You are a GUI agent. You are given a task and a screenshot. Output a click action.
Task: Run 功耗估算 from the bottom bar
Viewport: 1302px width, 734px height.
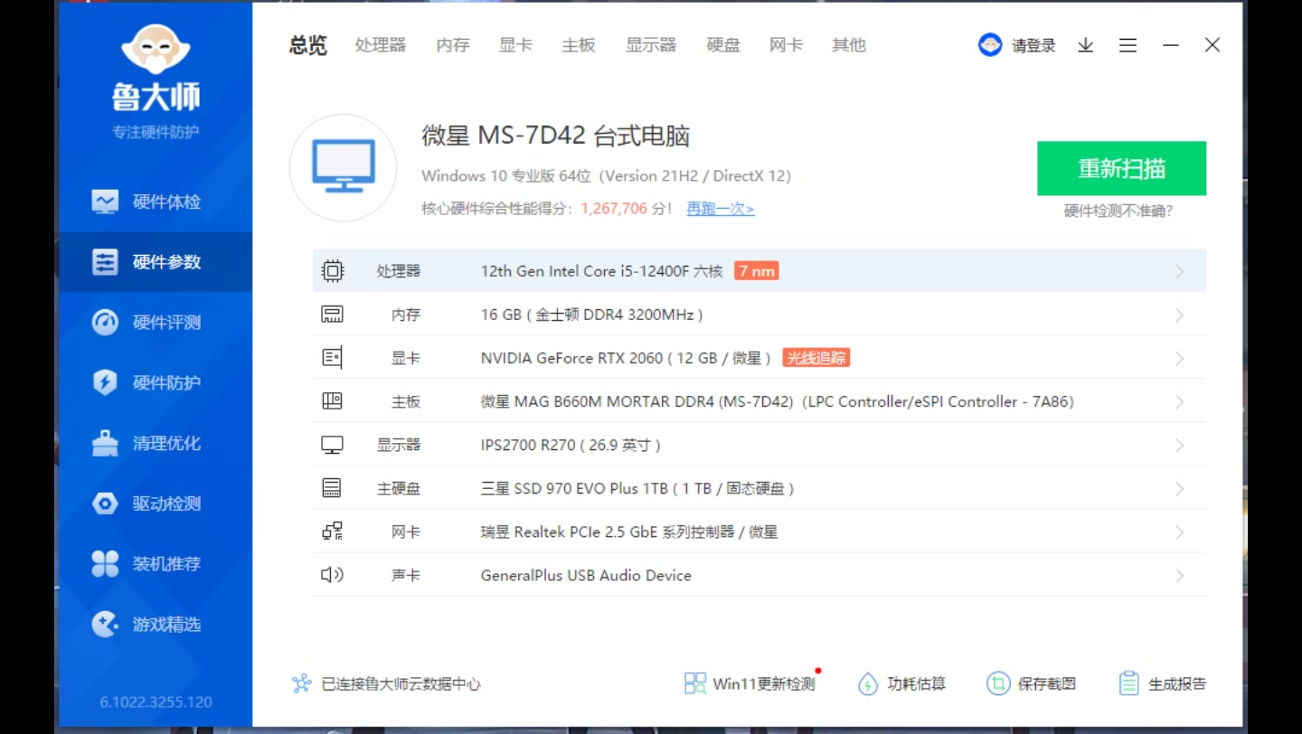click(x=901, y=682)
